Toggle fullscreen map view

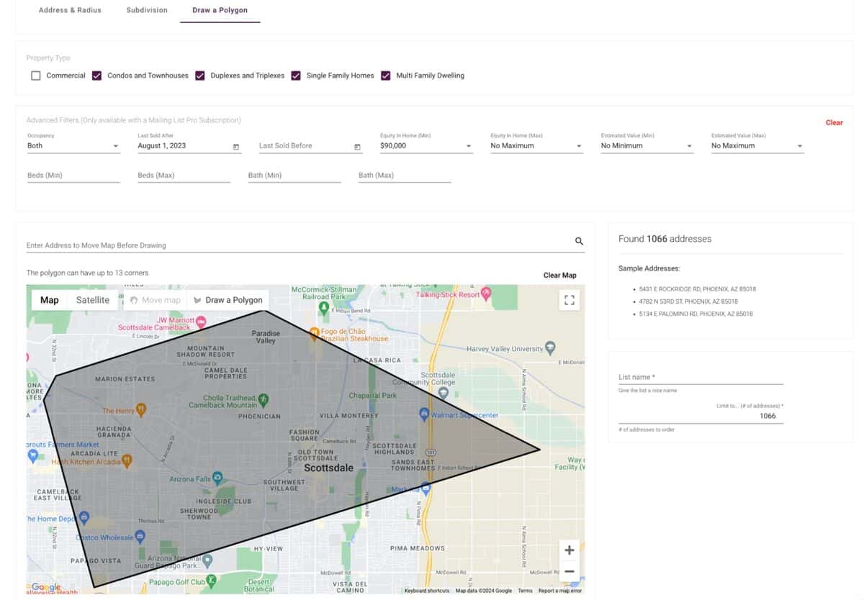(x=569, y=300)
